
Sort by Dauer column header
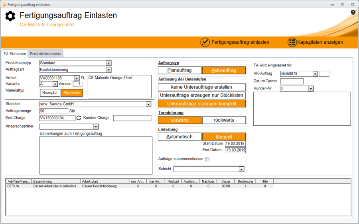[226, 181]
